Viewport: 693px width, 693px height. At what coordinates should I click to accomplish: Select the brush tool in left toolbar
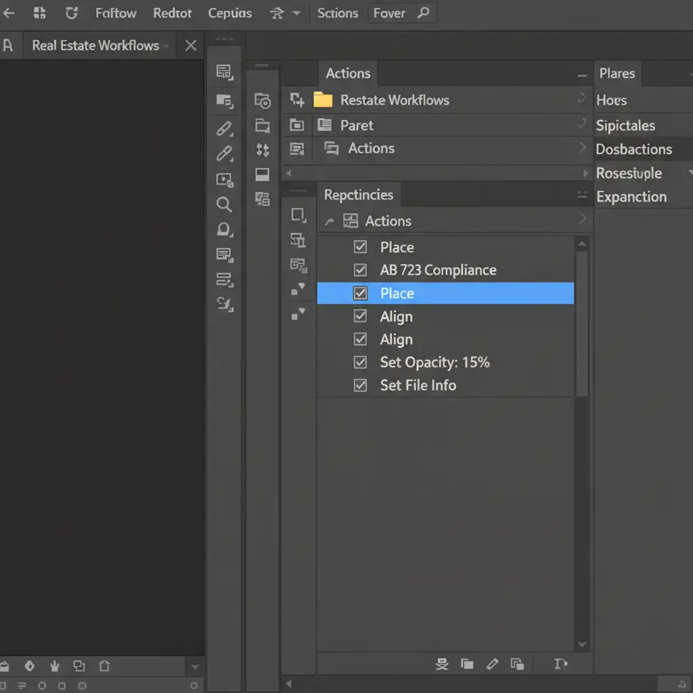pos(224,129)
